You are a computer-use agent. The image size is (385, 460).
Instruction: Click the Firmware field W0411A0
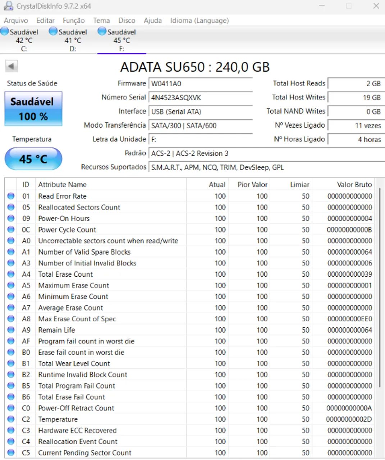[x=201, y=83]
